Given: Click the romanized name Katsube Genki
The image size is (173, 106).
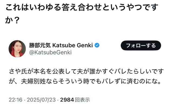Looking at the screenshot, I should click(72, 45).
